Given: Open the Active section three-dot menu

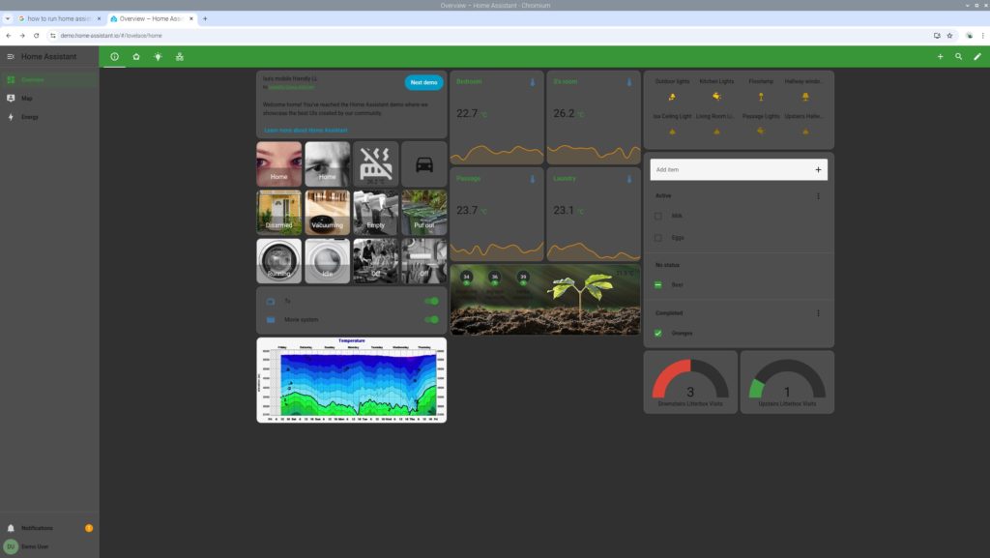Looking at the screenshot, I should coord(818,195).
